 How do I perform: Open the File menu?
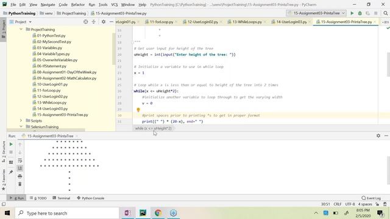tap(13, 4)
